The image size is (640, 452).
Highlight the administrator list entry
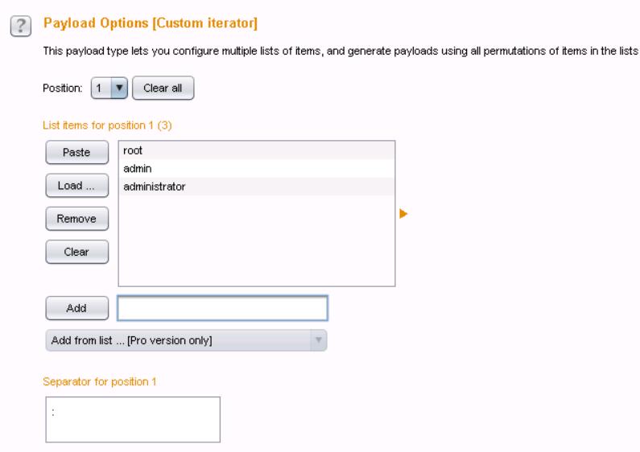click(256, 186)
